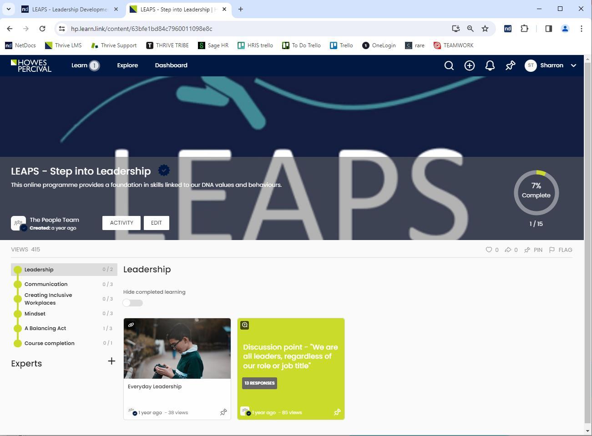Open the 13 RESPONSES badge
The height and width of the screenshot is (436, 592).
(x=259, y=383)
